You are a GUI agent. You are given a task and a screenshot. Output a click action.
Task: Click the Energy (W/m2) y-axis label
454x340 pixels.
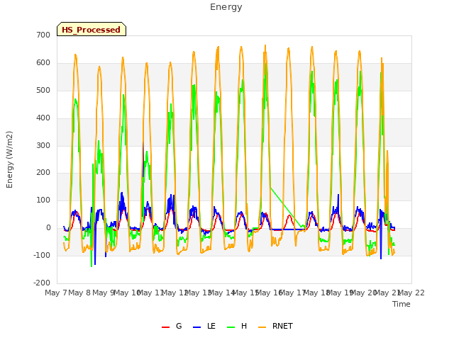(9, 159)
